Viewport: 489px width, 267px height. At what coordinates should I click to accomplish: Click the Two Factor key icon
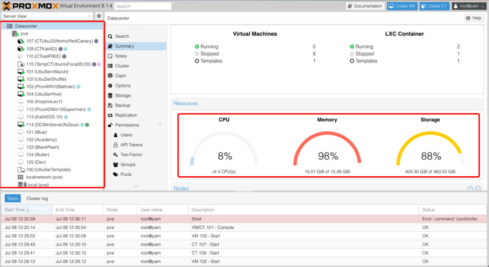click(x=116, y=155)
